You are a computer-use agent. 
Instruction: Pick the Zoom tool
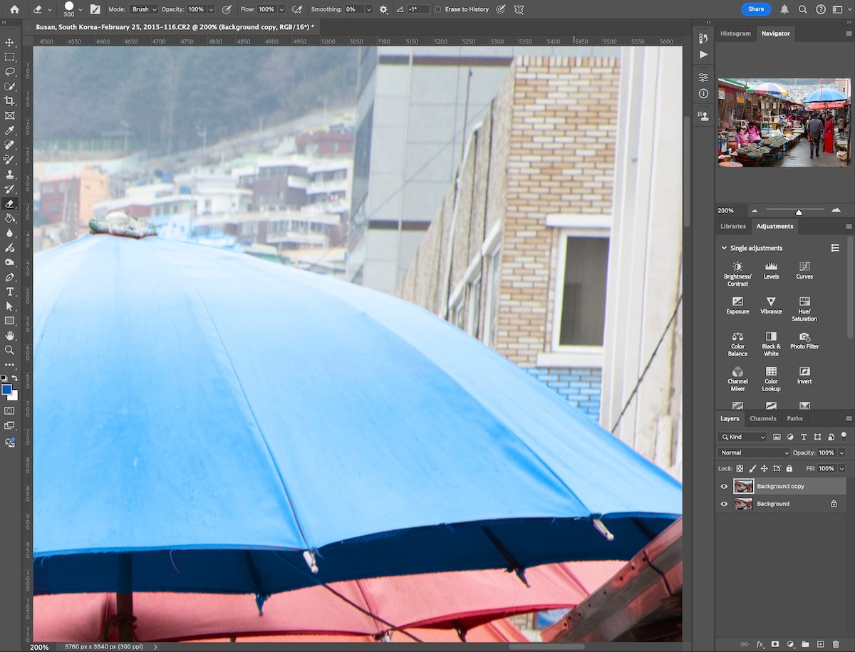point(10,350)
